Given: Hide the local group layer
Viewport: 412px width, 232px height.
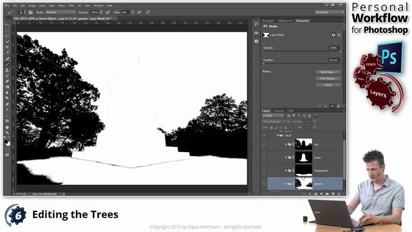Looking at the screenshot, I should (x=264, y=135).
